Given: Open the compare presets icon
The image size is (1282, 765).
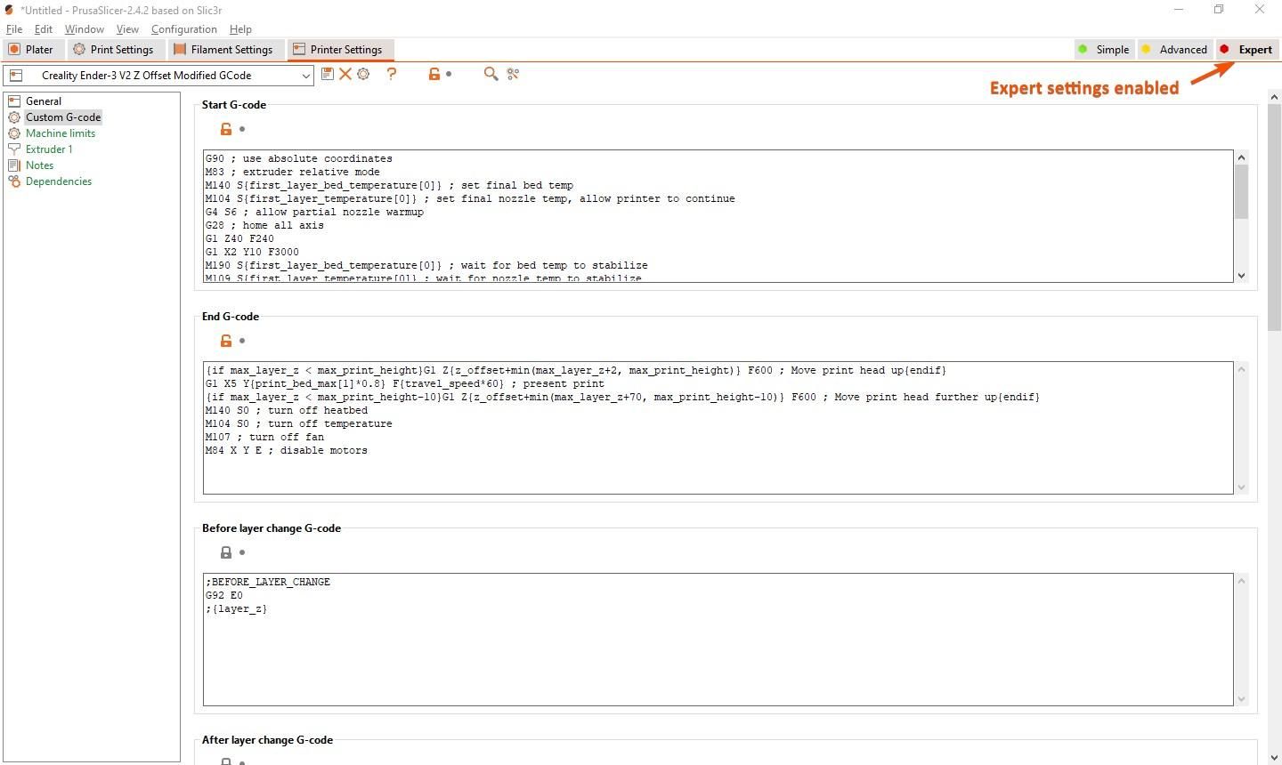Looking at the screenshot, I should point(513,74).
